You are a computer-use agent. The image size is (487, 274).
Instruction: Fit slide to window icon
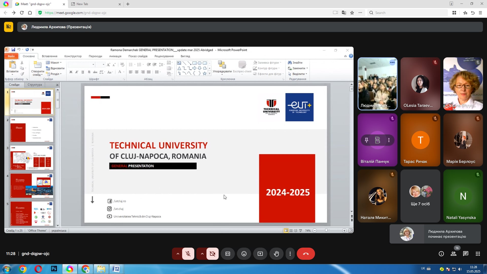(x=350, y=231)
